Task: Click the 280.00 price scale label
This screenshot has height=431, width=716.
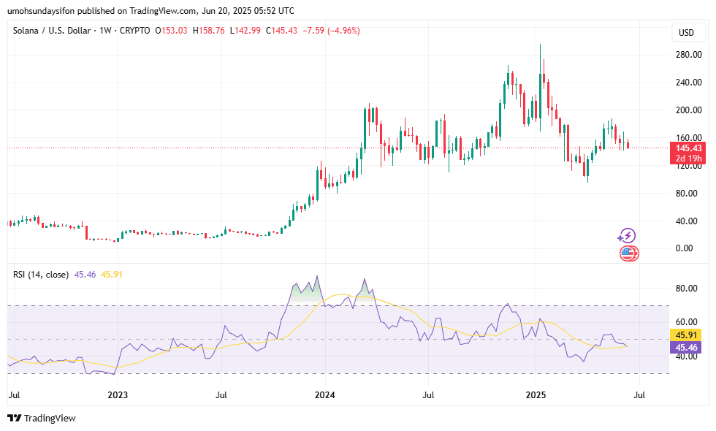Action: 688,55
